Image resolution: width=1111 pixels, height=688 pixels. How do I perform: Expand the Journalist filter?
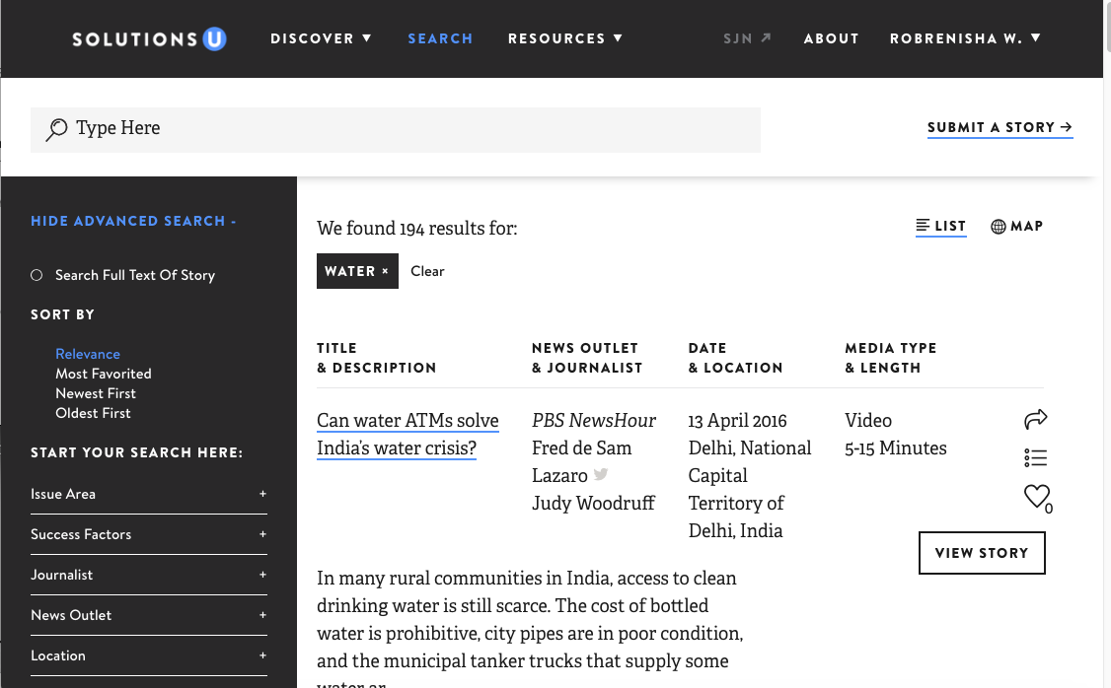[149, 575]
